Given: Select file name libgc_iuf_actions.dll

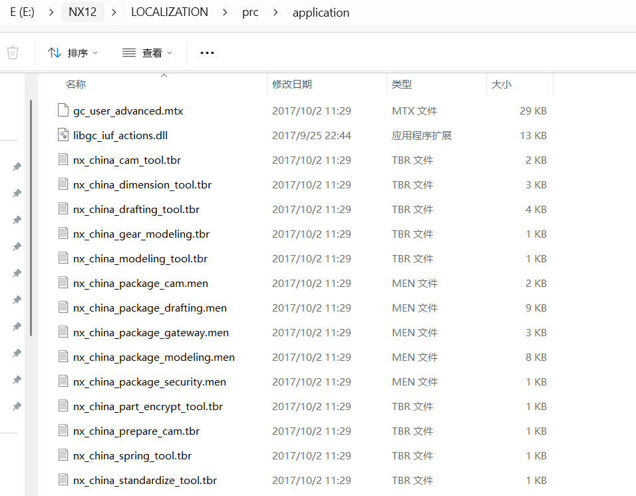Looking at the screenshot, I should coord(120,136).
